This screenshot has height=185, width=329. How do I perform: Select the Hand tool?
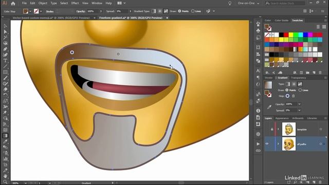[x=5, y=176]
